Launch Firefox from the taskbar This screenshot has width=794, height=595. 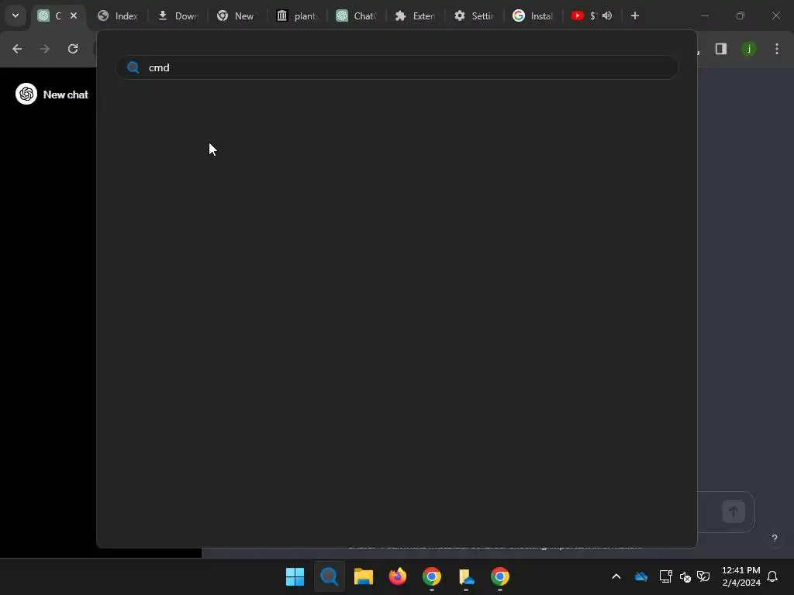coord(398,576)
